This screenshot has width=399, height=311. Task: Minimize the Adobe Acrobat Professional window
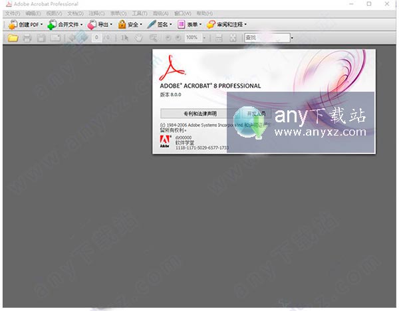pyautogui.click(x=351, y=4)
